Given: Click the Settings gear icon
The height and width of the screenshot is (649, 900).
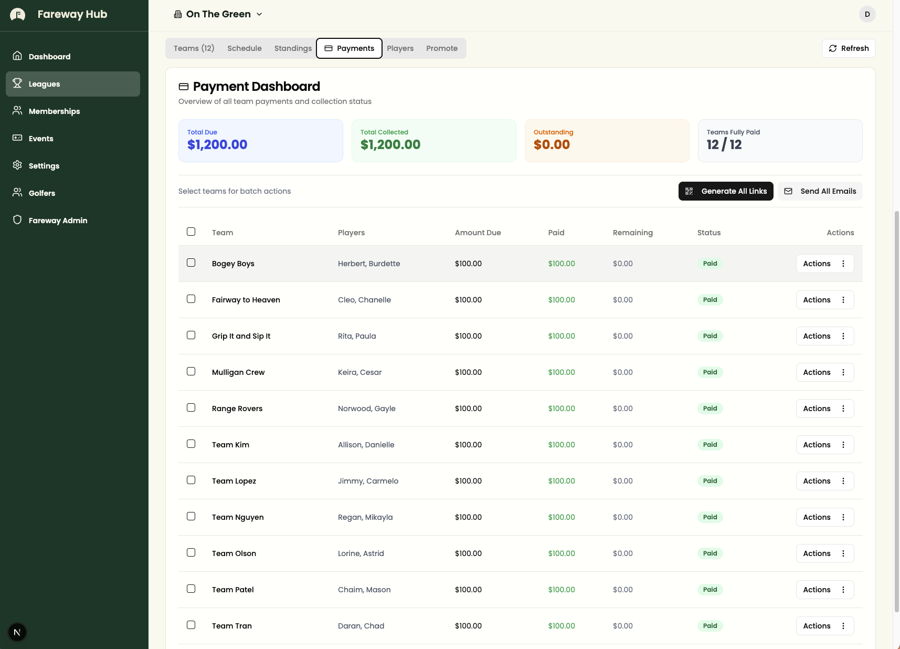Looking at the screenshot, I should [17, 165].
